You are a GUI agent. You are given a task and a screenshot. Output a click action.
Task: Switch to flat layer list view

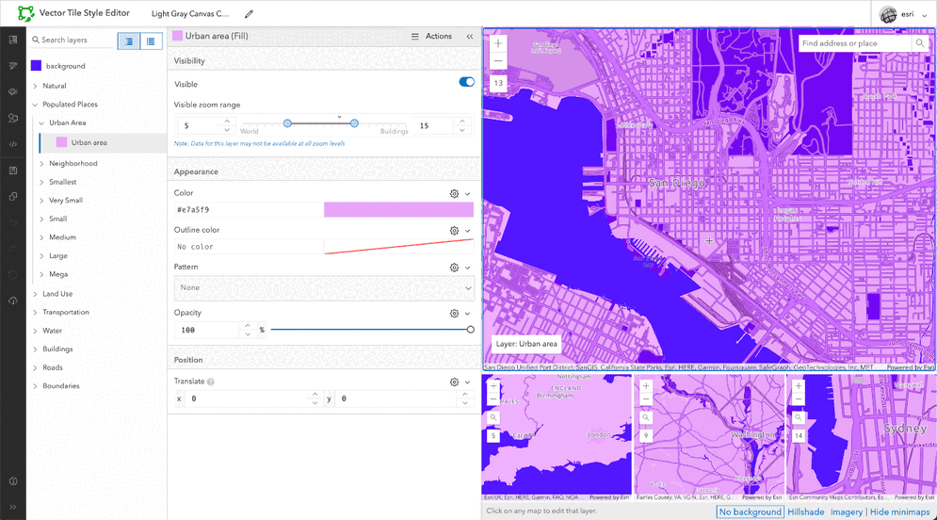coord(151,41)
